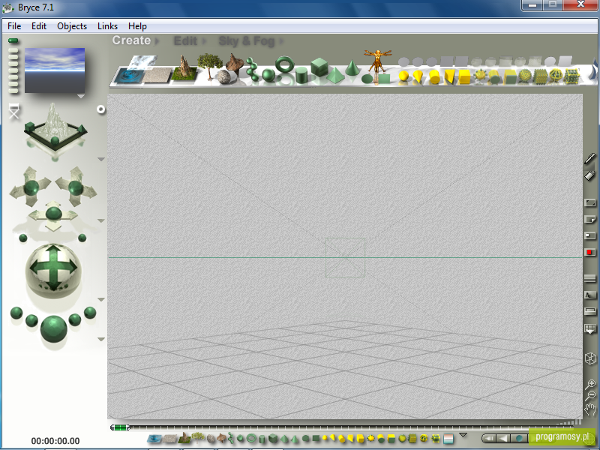Click the camera trackball sphere
Image resolution: width=600 pixels, height=450 pixels.
(53, 271)
